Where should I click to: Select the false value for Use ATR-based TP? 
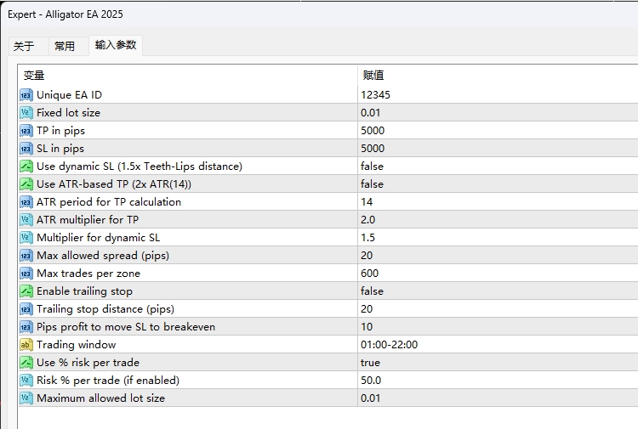(372, 184)
